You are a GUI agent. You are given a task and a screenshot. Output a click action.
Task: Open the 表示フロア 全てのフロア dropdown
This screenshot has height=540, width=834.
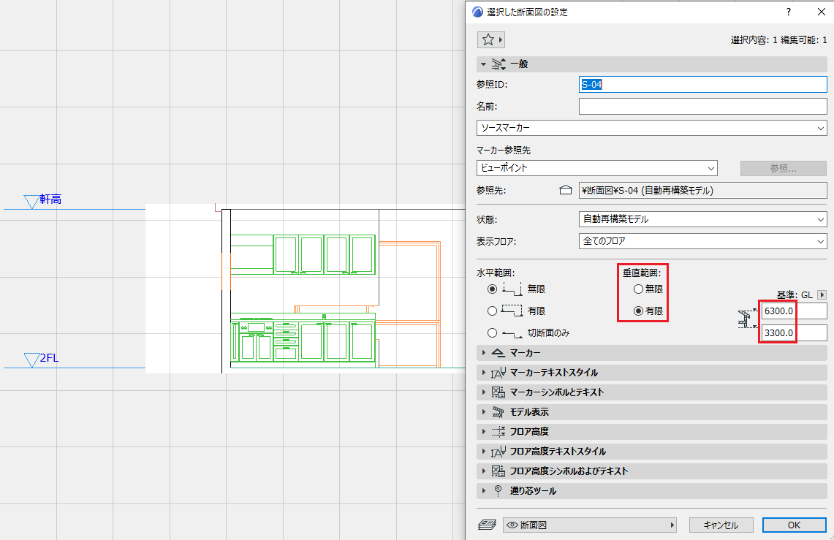pos(702,241)
